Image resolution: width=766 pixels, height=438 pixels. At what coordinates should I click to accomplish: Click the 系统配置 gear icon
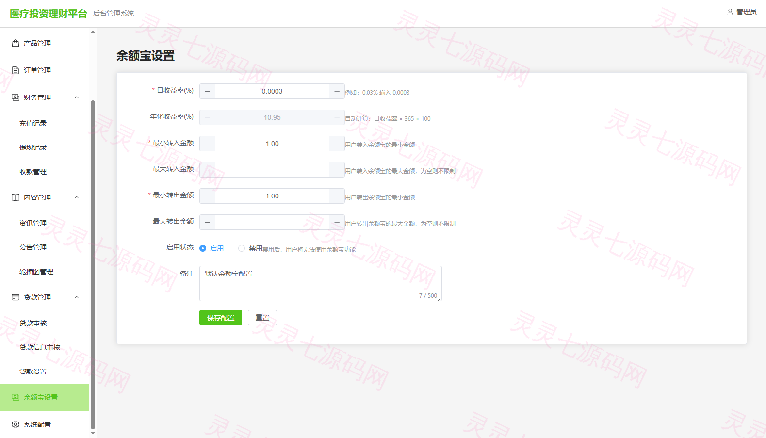point(16,424)
